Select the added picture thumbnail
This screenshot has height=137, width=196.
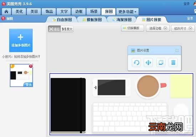tap(21, 75)
